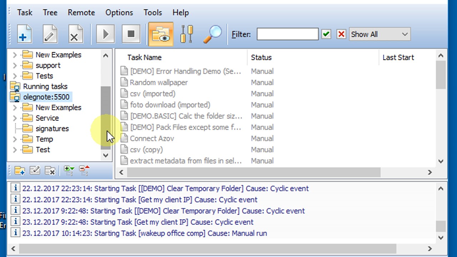Open the Show All dropdown
Viewport: 457px width, 257px height.
379,34
